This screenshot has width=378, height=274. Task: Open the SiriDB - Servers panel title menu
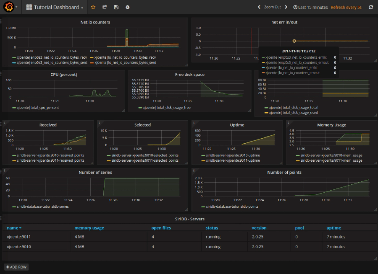click(x=190, y=219)
